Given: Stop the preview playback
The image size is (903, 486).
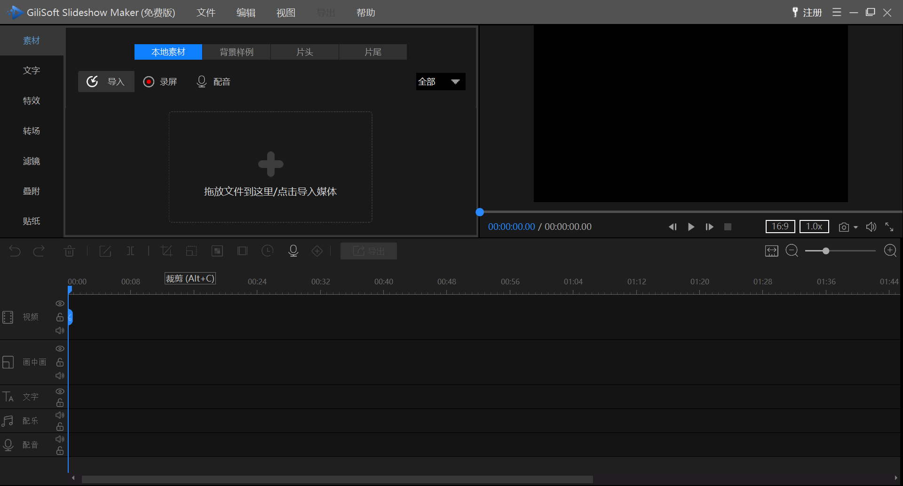Looking at the screenshot, I should (x=728, y=227).
